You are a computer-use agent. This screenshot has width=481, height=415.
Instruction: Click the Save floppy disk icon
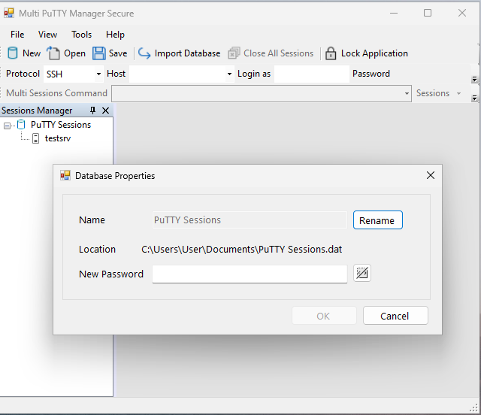[x=99, y=53]
